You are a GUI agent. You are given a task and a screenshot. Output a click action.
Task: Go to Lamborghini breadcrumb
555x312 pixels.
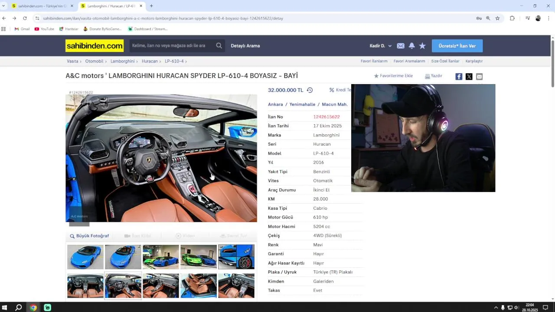(122, 61)
